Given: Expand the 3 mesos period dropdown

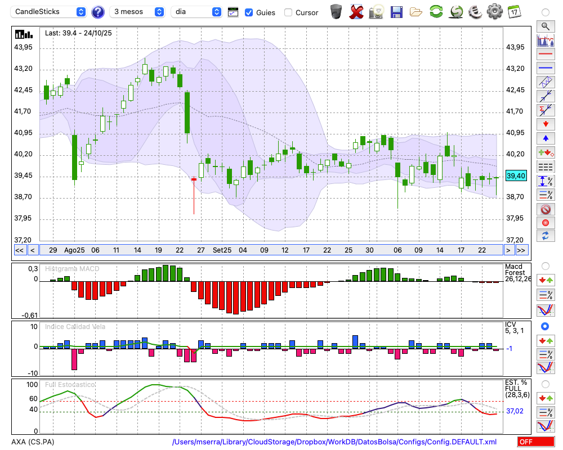Looking at the screenshot, I should click(137, 12).
